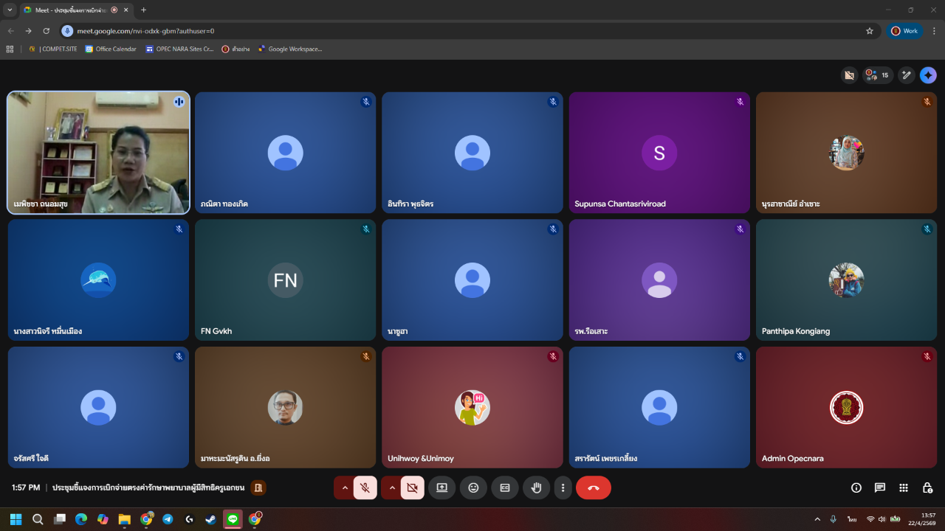Toggle closed captions on
This screenshot has width=945, height=531.
click(x=505, y=487)
